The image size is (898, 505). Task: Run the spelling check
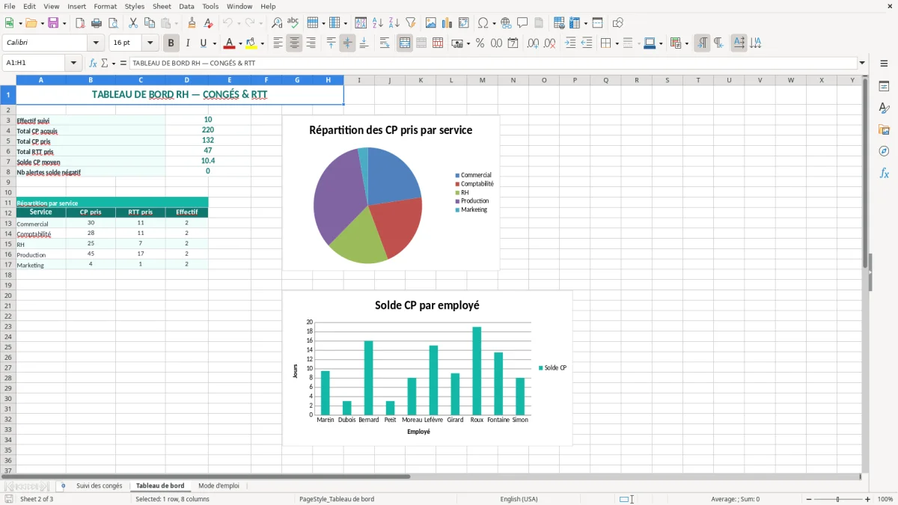click(293, 23)
